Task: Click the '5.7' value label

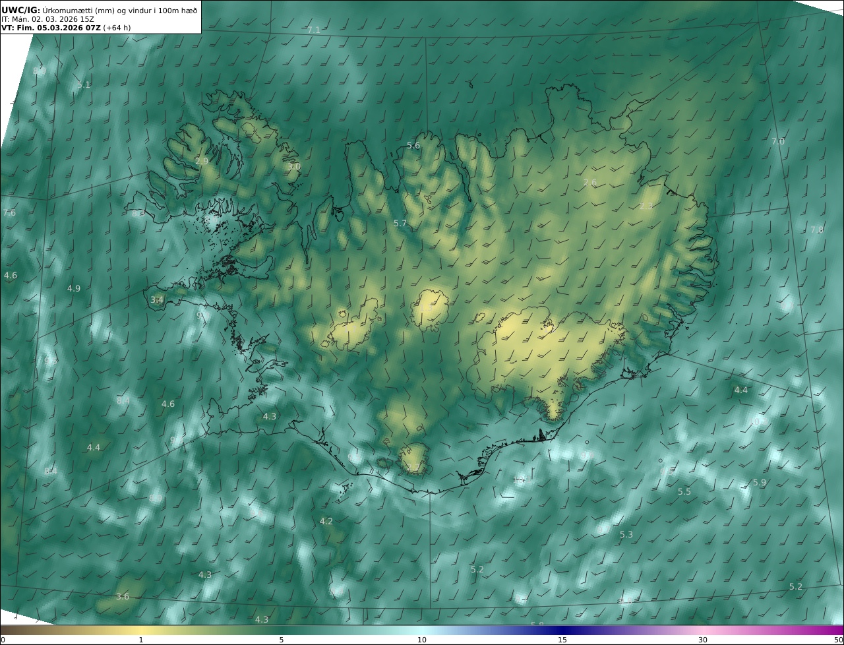Action: click(x=400, y=224)
